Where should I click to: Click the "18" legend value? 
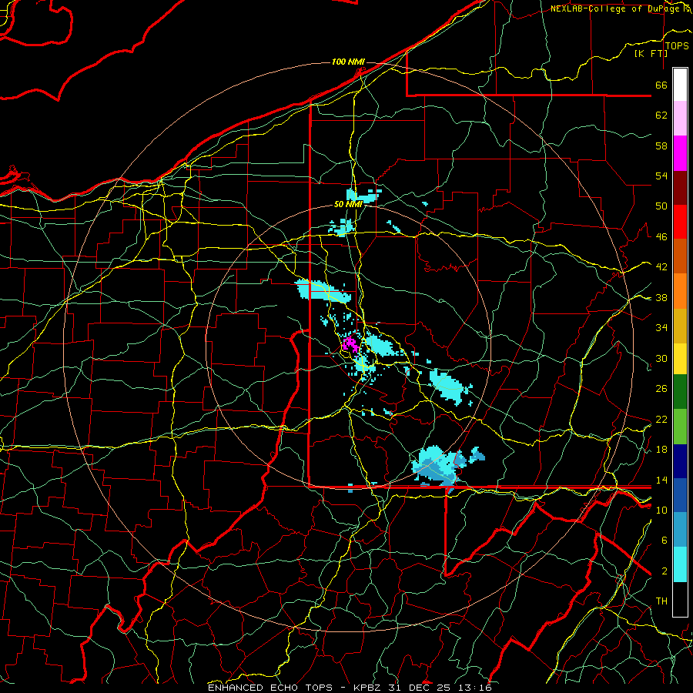tap(661, 449)
